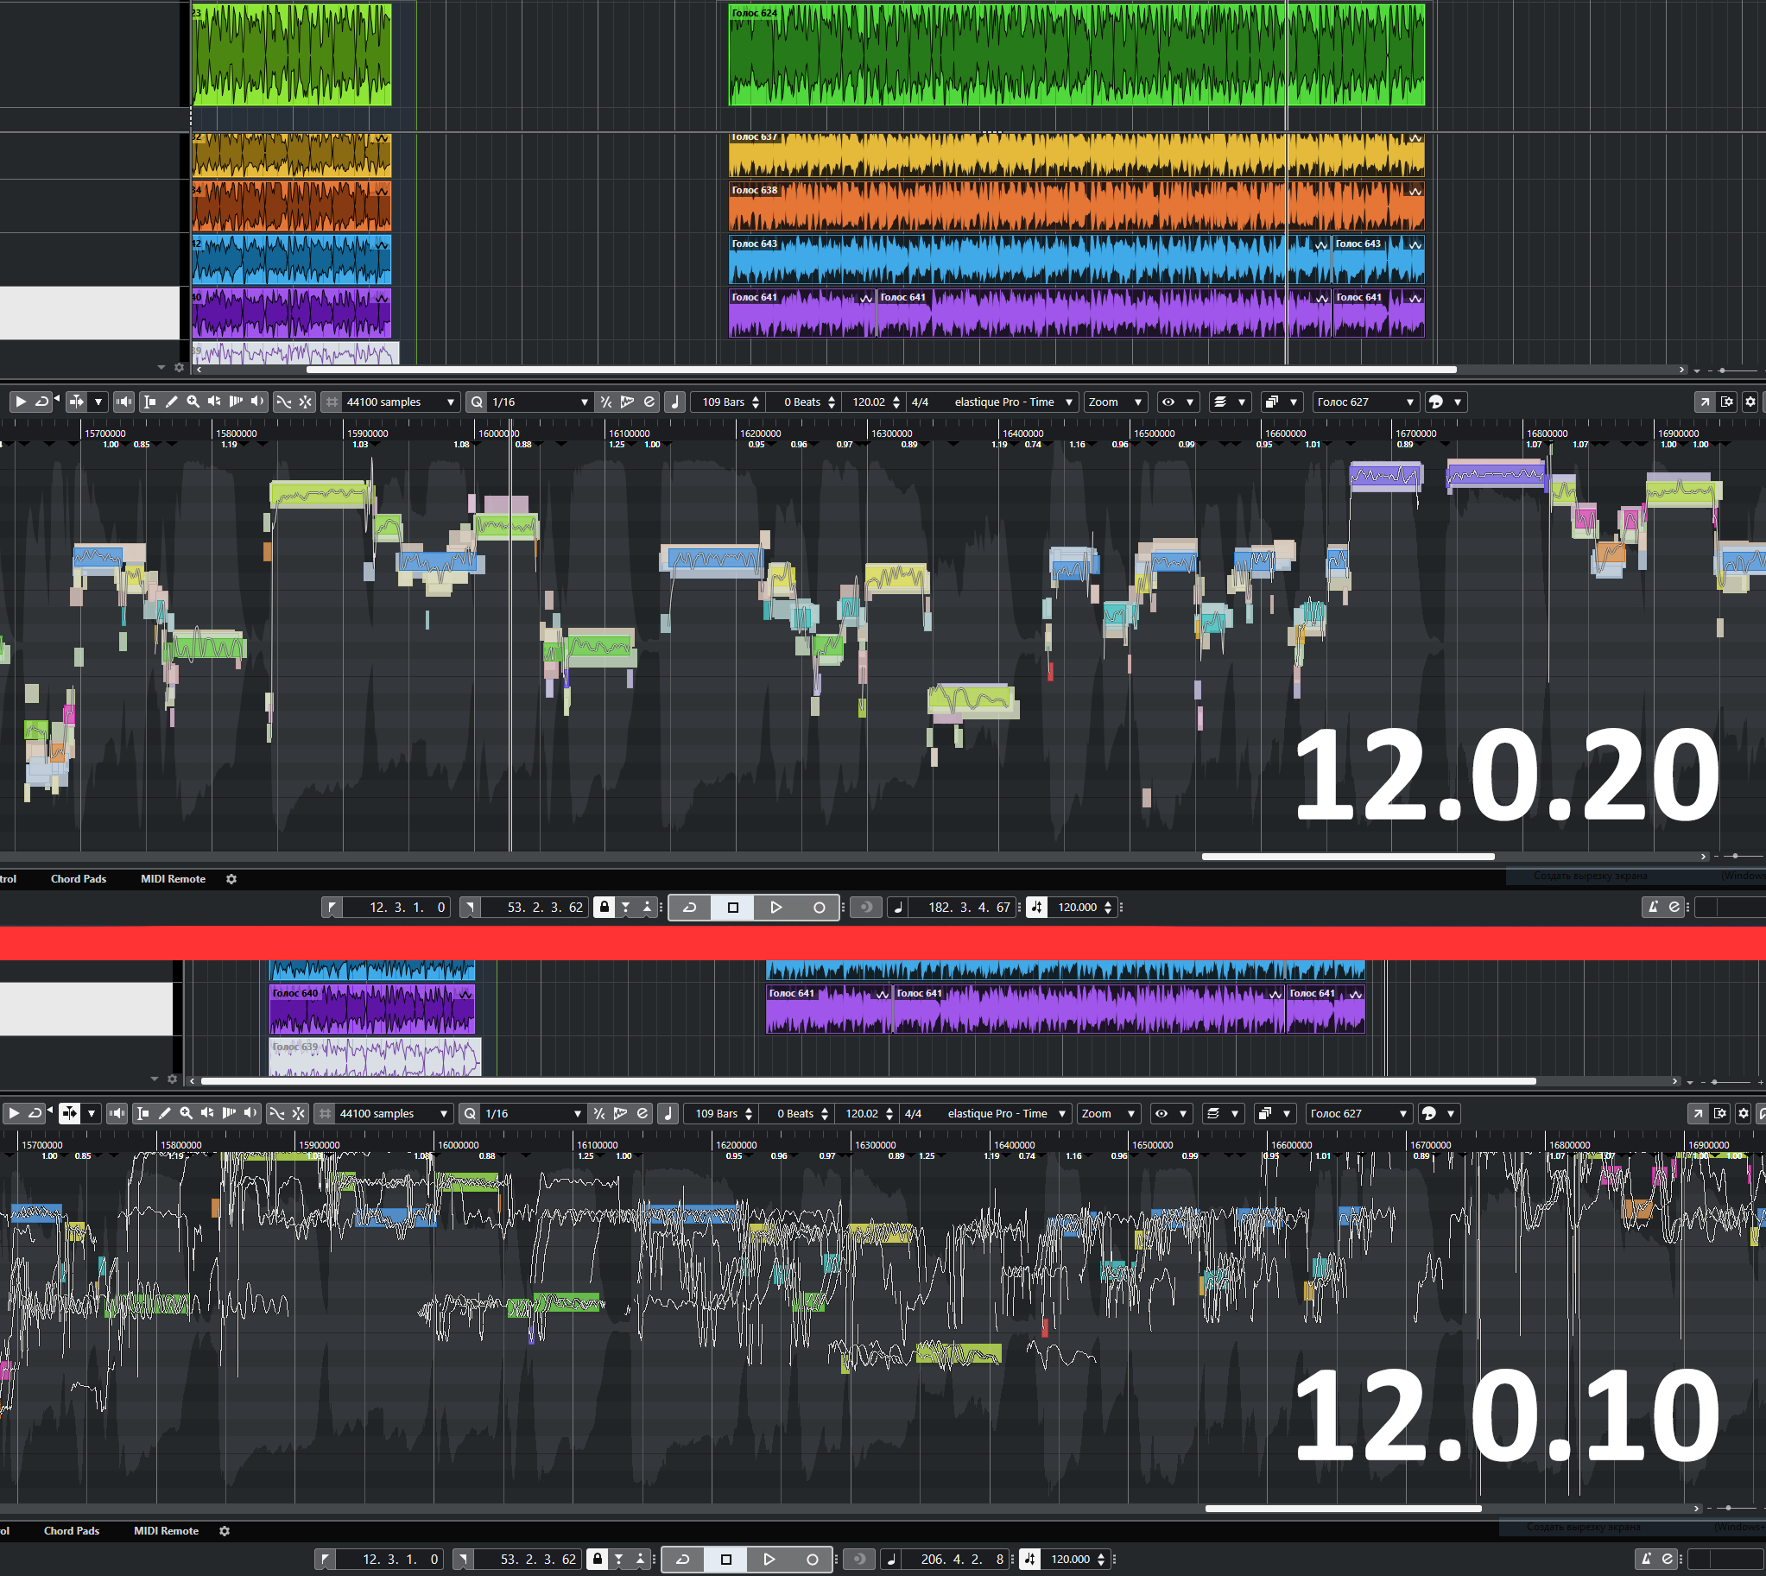Open the upper editor's gear settings icon
Screen dimensions: 1766x1576
[1750, 402]
